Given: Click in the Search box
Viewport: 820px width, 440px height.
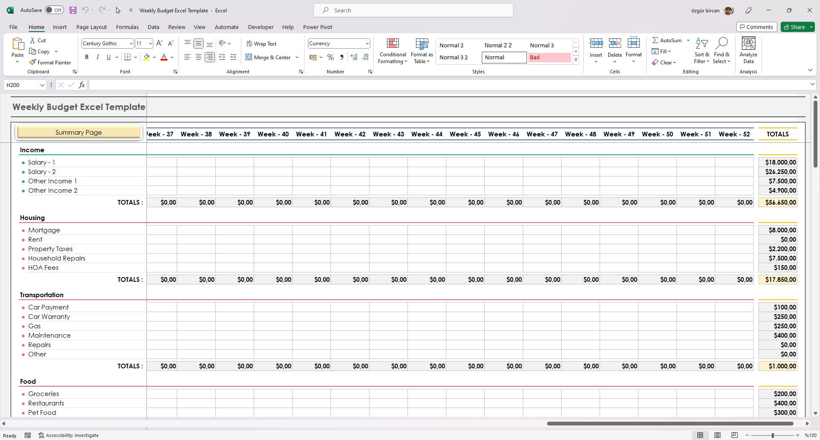Looking at the screenshot, I should coord(413,10).
